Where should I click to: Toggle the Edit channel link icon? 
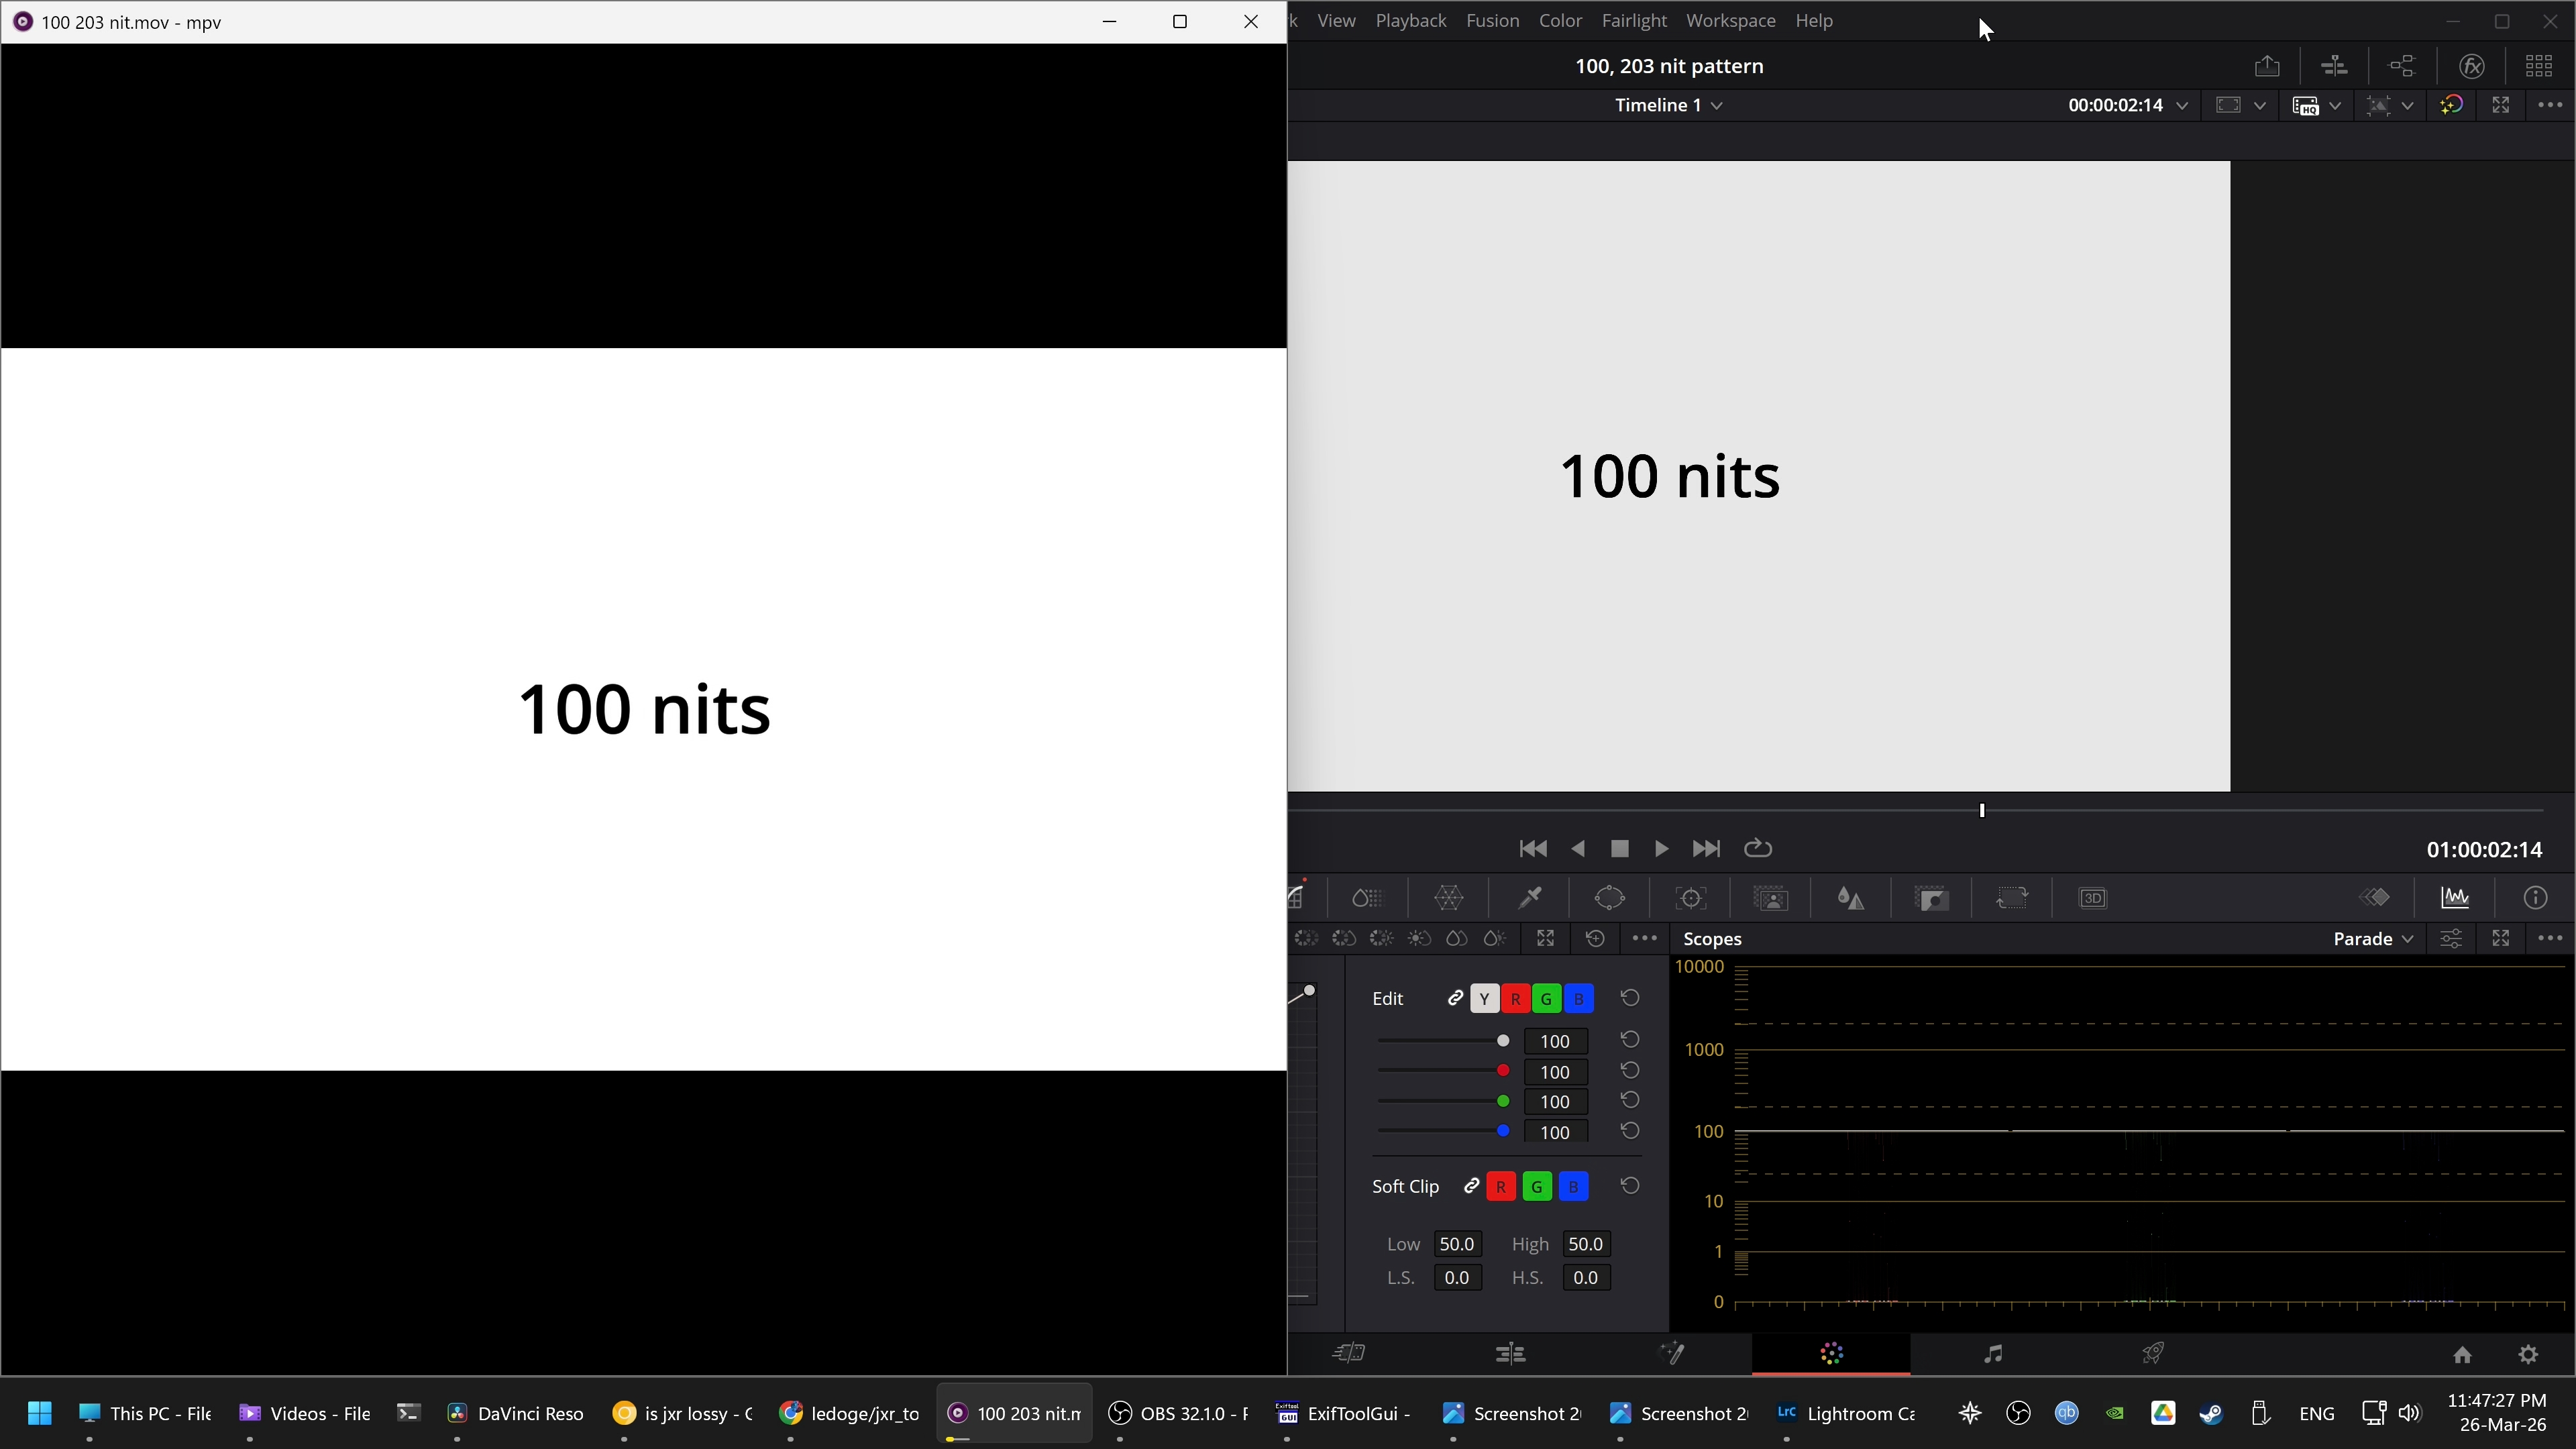(x=1455, y=998)
